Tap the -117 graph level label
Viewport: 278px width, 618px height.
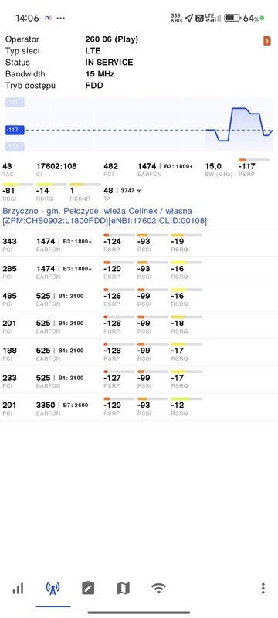click(15, 130)
